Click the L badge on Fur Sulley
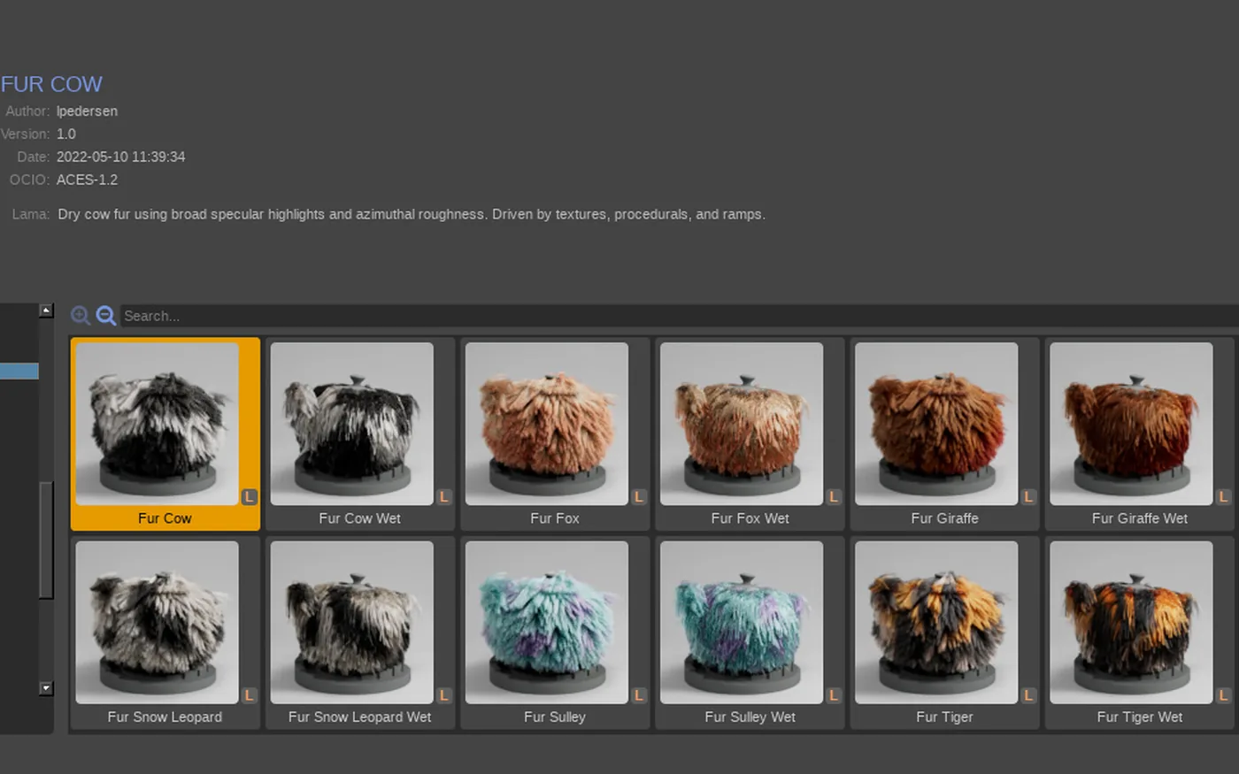Screen dimensions: 1239x774 (639, 695)
